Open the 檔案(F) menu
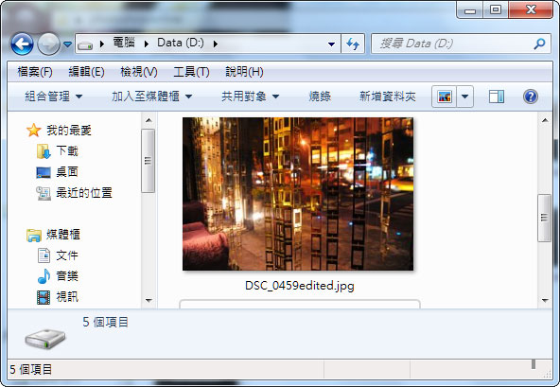This screenshot has height=387, width=560. point(35,72)
